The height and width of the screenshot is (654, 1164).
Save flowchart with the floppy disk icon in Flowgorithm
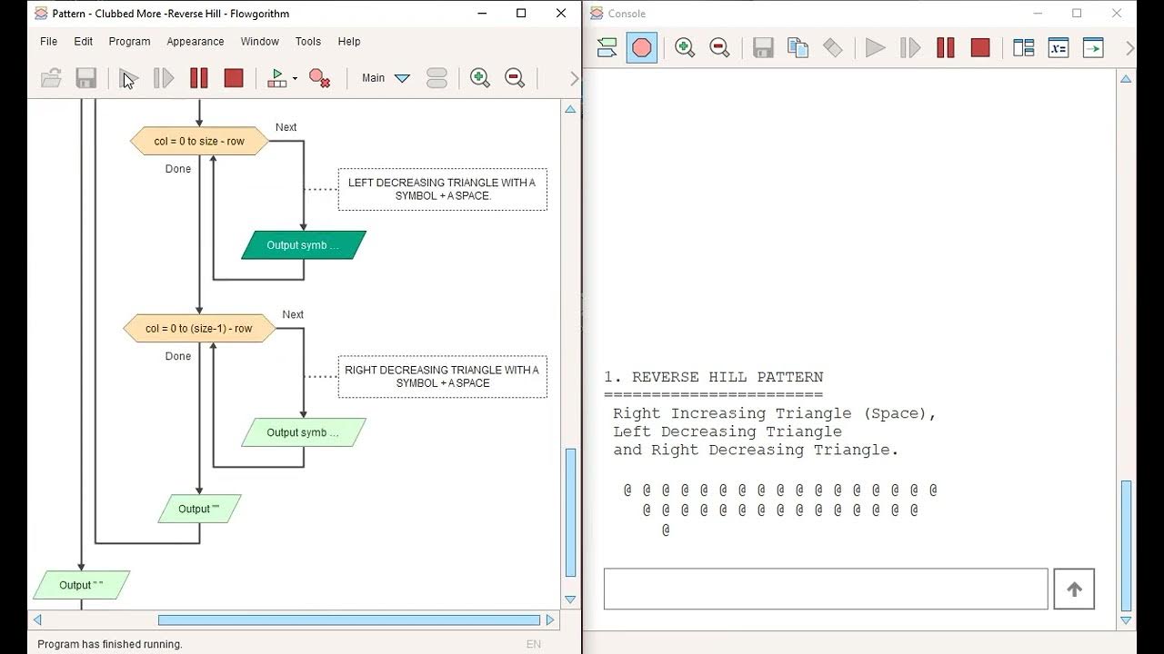[x=86, y=78]
